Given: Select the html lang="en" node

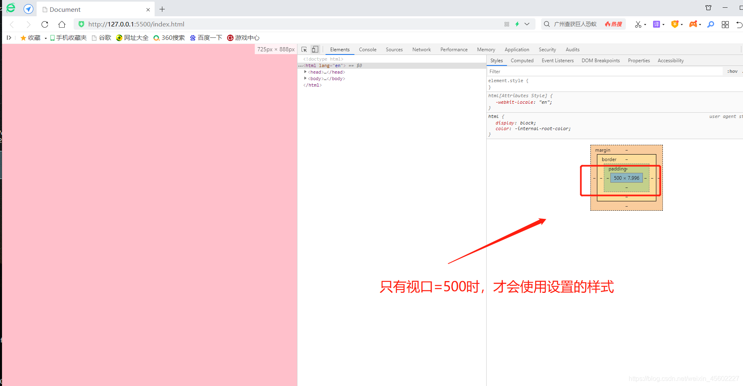Looking at the screenshot, I should click(392, 65).
